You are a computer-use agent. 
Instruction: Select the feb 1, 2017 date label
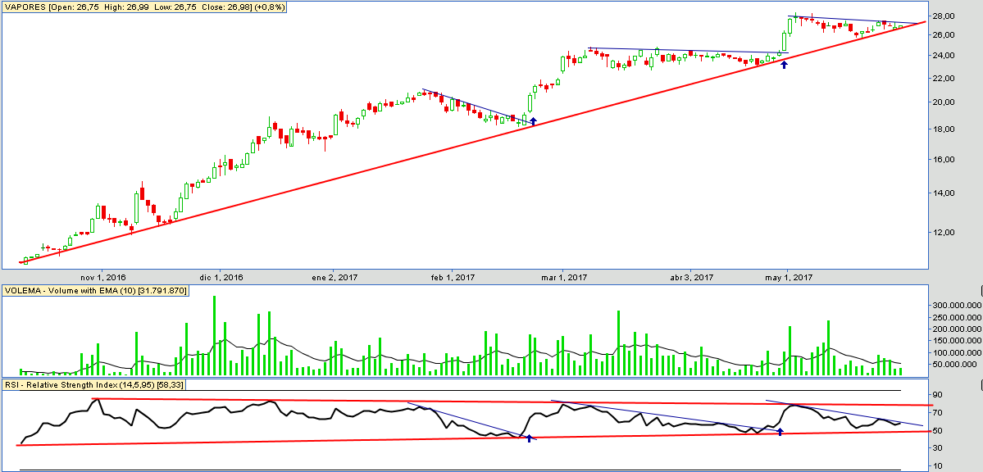454,277
